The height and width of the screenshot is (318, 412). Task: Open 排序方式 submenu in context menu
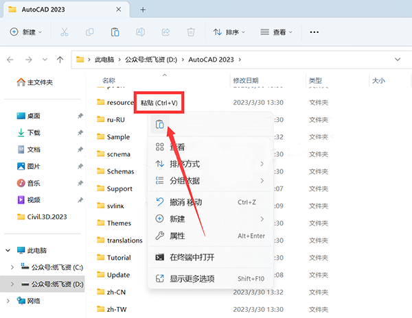click(x=210, y=164)
